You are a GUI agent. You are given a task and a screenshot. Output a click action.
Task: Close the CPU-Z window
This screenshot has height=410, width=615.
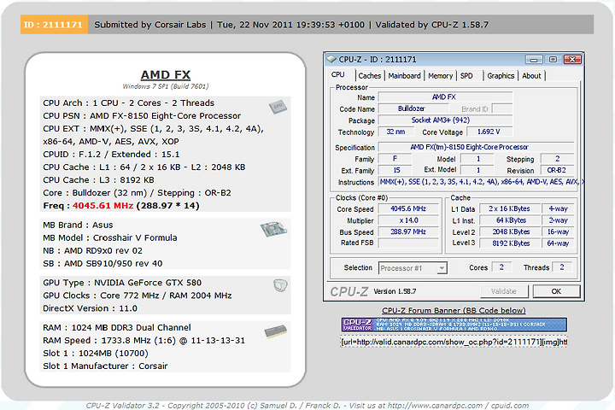point(572,60)
